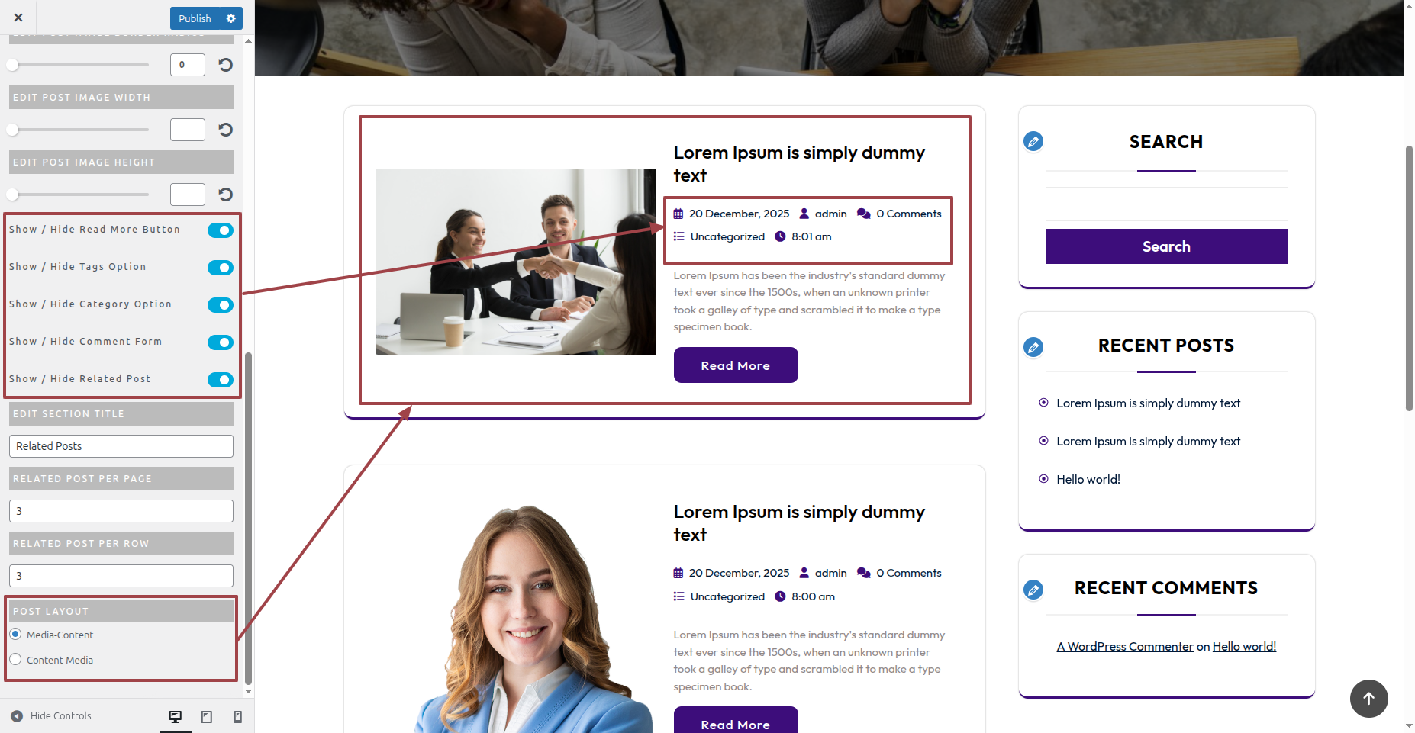Click the edit shortcut icon beside Recent Posts
Screen dimensions: 1415x733
pos(1033,347)
